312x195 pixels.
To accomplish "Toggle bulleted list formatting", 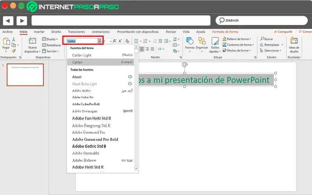I will click(x=136, y=41).
